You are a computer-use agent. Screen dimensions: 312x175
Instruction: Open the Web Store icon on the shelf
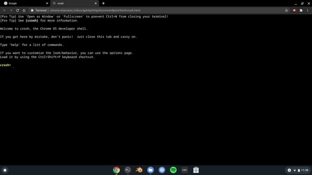coord(196,170)
